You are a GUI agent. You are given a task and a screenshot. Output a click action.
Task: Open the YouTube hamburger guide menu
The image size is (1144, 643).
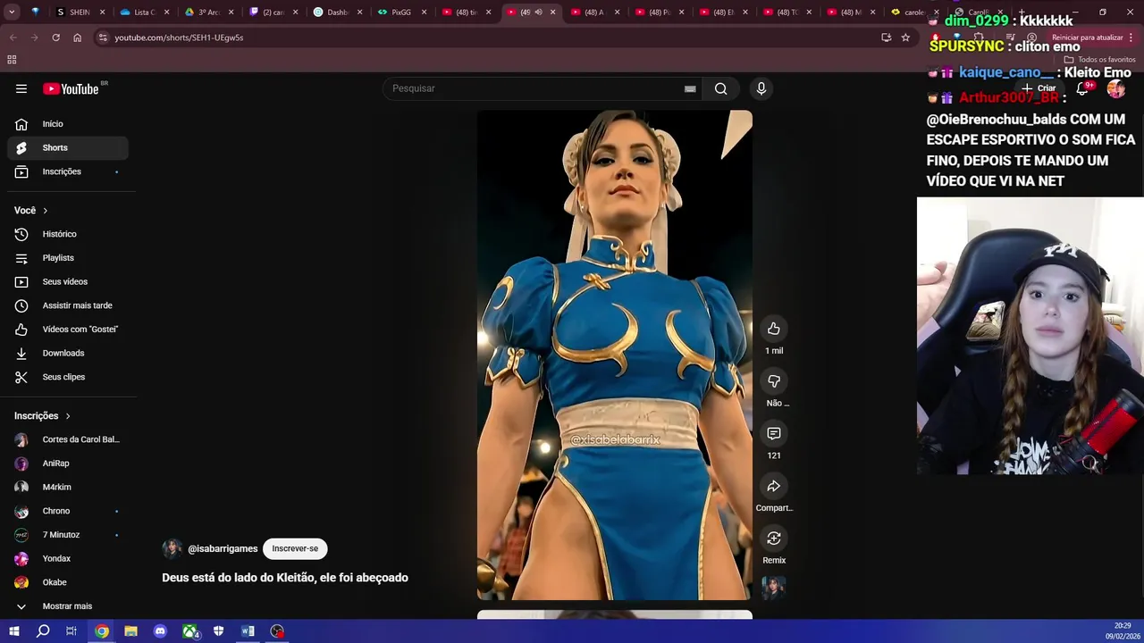point(21,88)
